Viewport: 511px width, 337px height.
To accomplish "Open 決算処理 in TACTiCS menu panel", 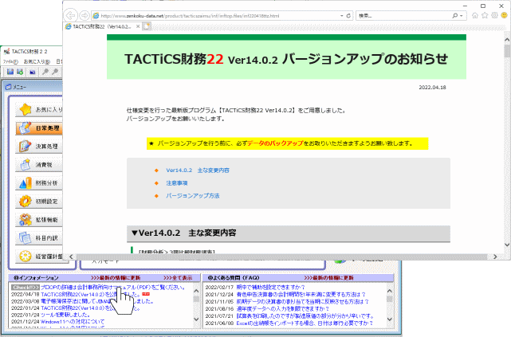I will click(39, 147).
